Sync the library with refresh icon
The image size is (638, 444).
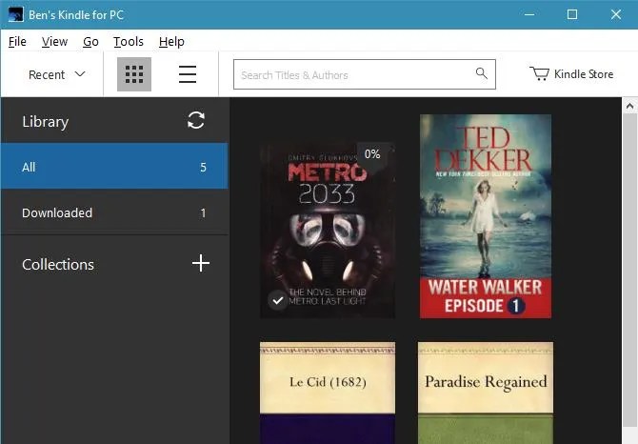tap(196, 120)
